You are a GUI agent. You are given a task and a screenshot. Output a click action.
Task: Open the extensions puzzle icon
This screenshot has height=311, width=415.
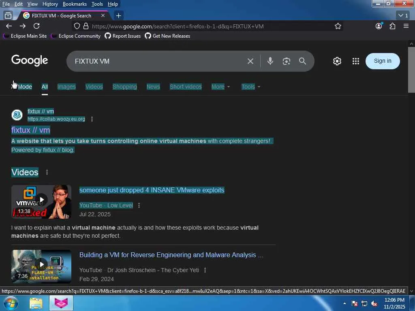coord(392,26)
